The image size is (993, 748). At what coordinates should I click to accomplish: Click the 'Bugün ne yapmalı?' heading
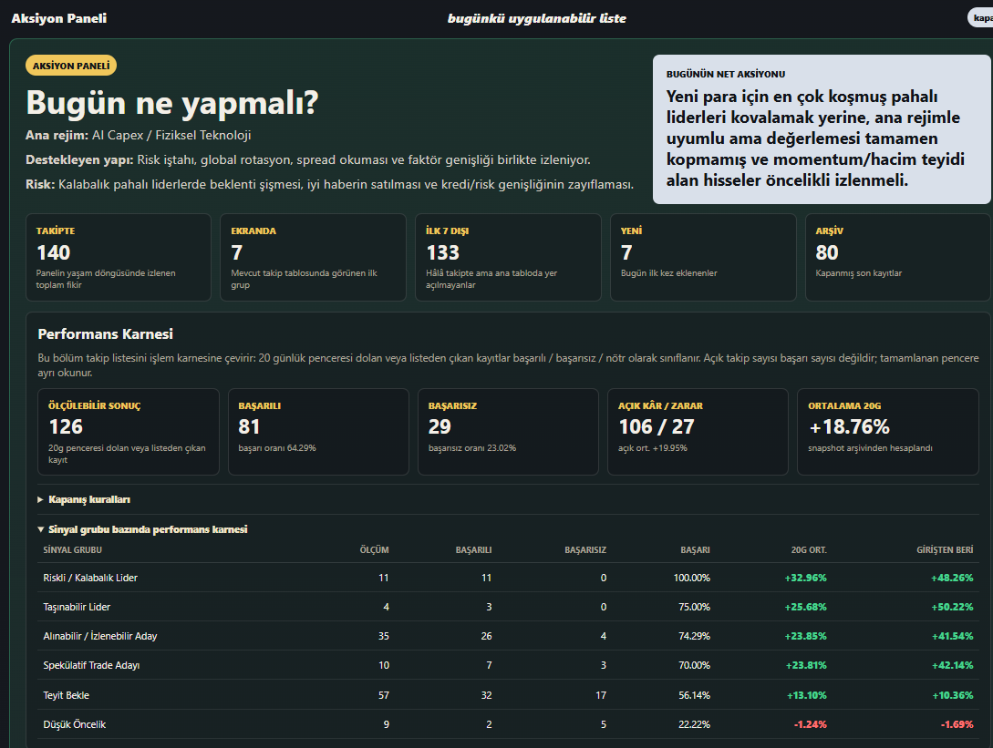[x=172, y=103]
